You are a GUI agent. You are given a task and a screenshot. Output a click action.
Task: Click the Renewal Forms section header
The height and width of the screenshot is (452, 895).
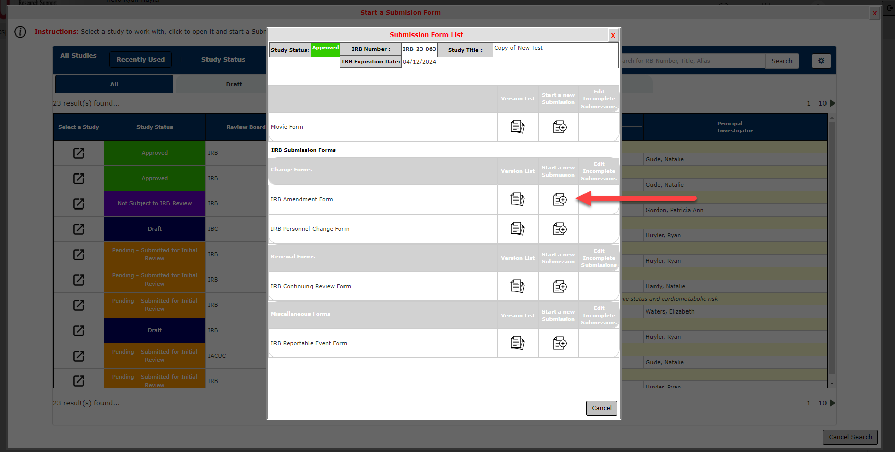pyautogui.click(x=293, y=257)
